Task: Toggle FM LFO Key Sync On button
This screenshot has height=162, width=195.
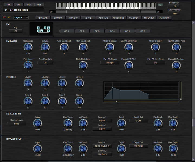Action: [x=155, y=63]
